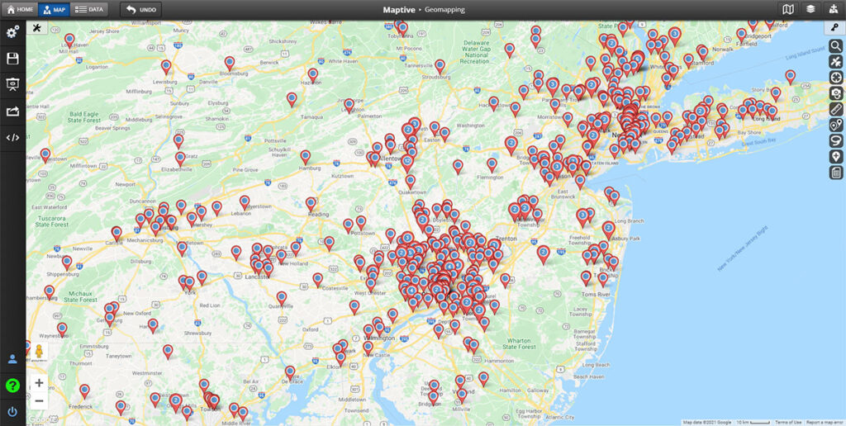Viewport: 846px width, 426px height.
Task: Activate the lasso selection tool
Action: point(836,141)
